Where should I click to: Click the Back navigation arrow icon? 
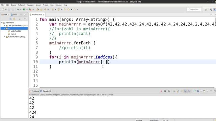(x=69, y=9)
